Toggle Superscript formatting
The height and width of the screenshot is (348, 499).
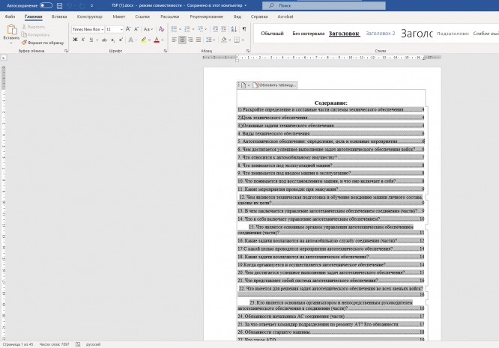(121, 40)
